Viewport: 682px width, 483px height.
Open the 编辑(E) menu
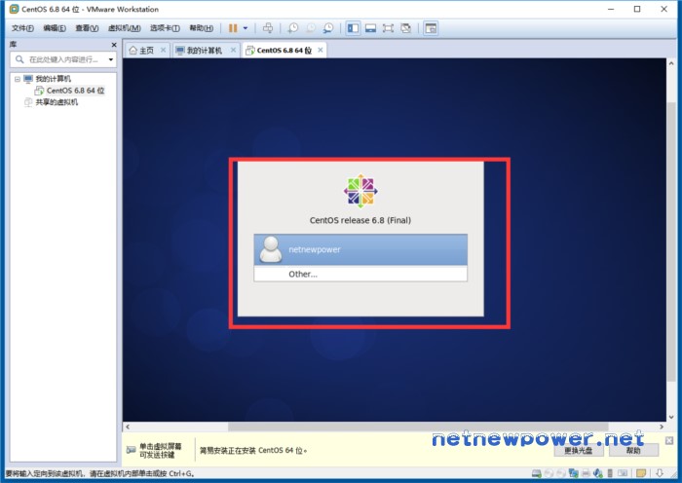[x=55, y=28]
